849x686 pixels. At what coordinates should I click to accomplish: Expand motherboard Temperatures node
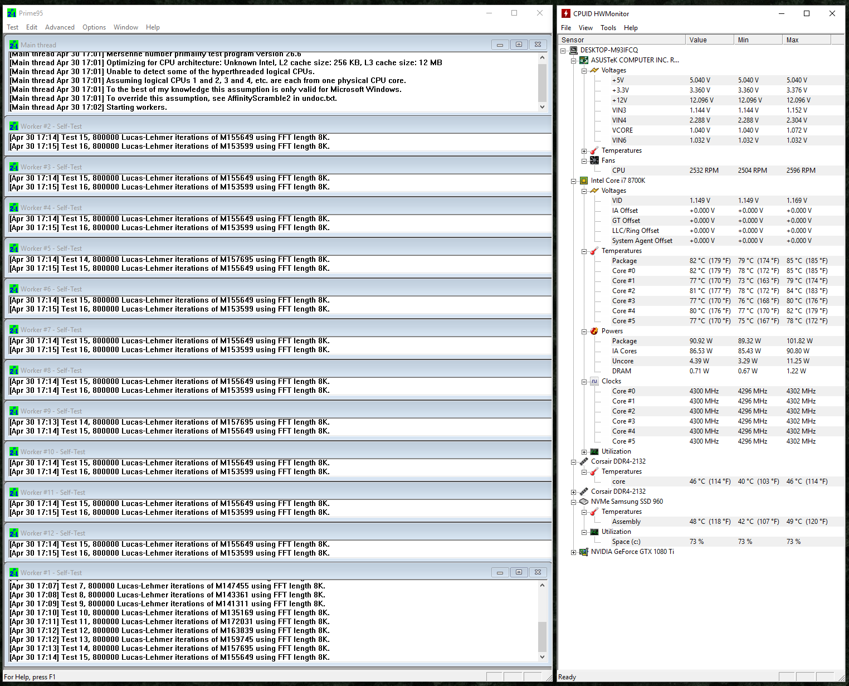(584, 151)
